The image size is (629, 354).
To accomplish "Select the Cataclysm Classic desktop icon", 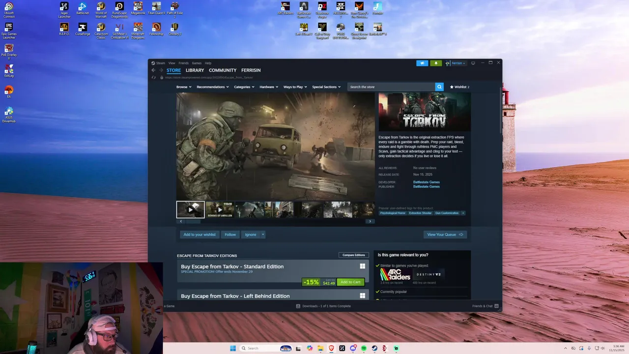I will click(101, 30).
